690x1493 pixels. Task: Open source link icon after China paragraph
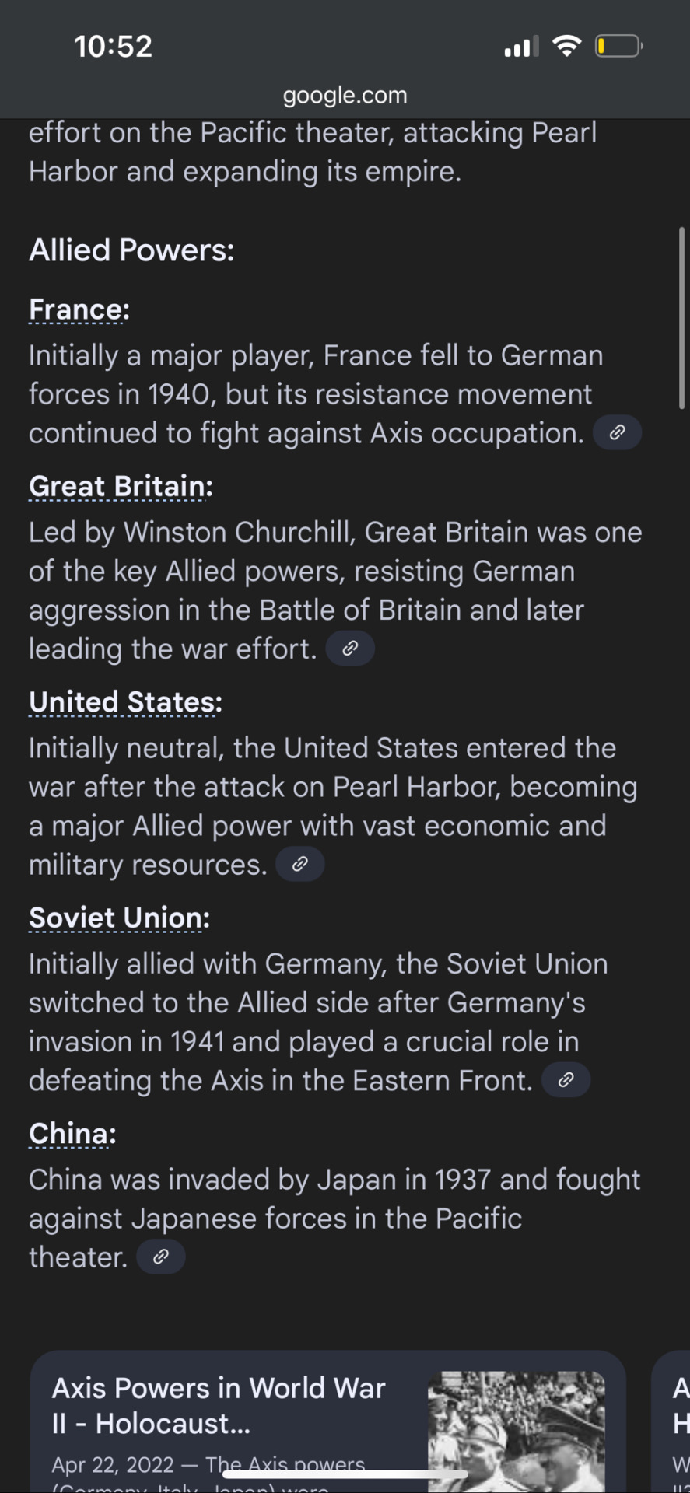point(161,1257)
